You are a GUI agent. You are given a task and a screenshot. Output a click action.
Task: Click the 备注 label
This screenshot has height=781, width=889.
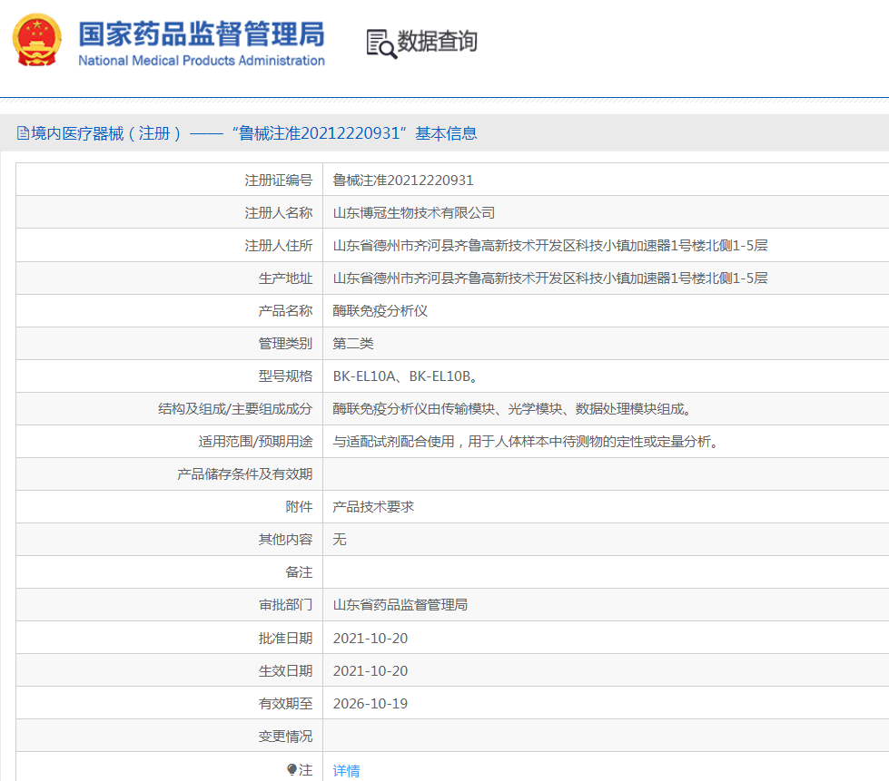point(299,572)
